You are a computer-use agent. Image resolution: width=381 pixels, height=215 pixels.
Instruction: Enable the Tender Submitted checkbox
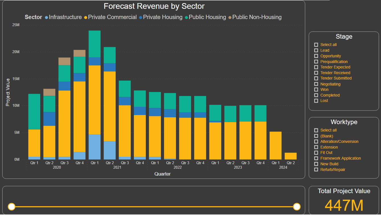pos(316,78)
